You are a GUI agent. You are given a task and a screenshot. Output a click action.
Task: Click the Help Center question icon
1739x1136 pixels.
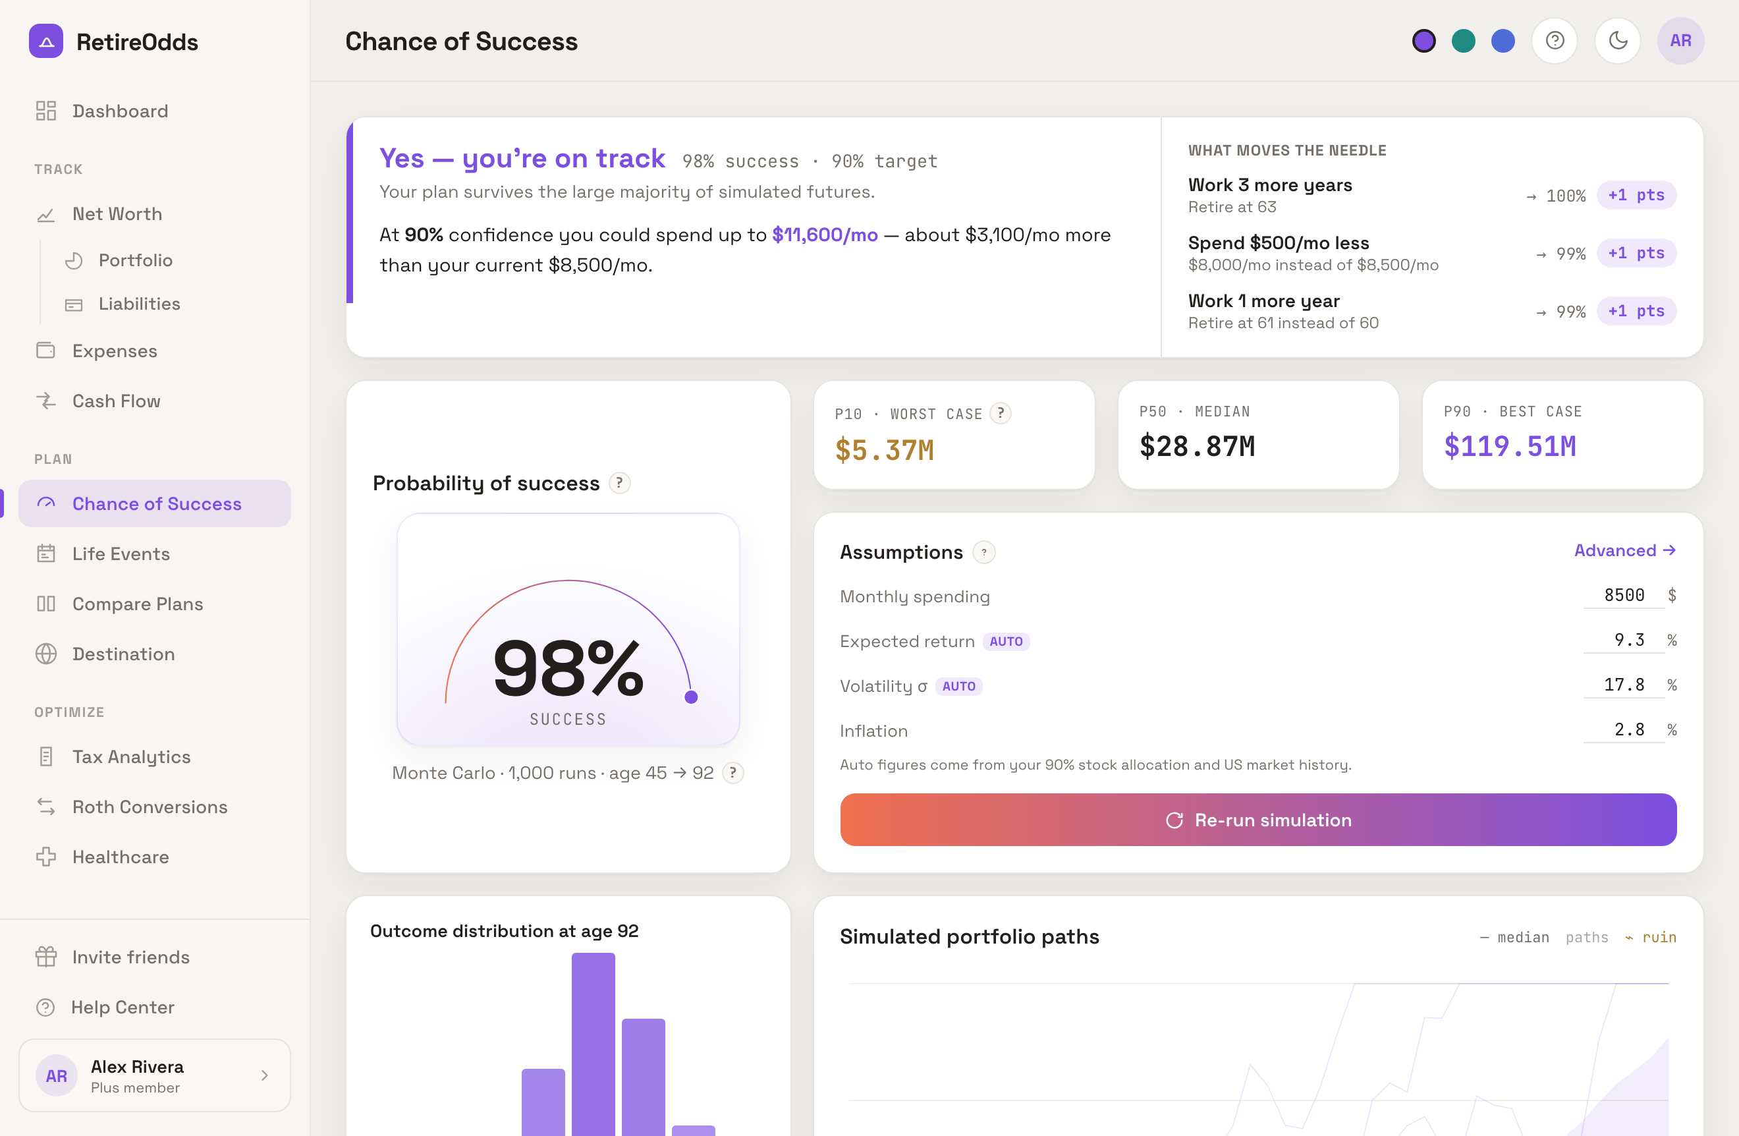click(x=45, y=1008)
